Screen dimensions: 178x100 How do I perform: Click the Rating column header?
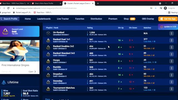tap(90, 28)
